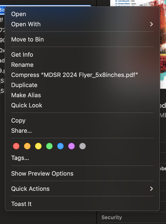Rename the flyer file
Viewport: 166px width, 224px height.
22,65
